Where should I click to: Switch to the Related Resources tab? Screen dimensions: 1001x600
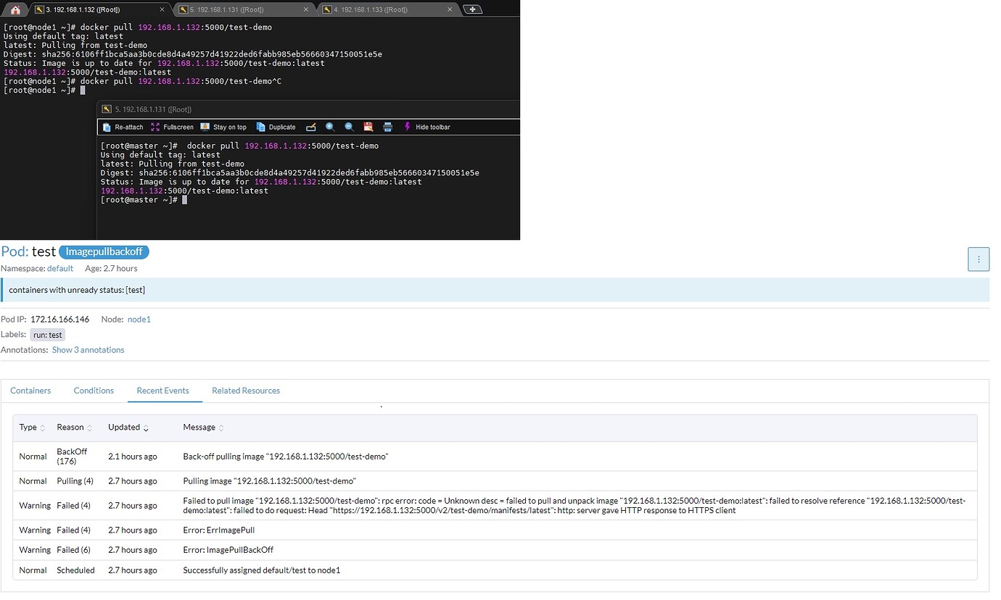[246, 391]
